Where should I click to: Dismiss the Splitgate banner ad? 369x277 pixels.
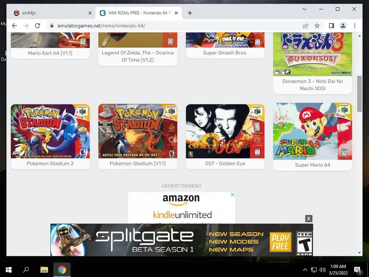click(308, 219)
